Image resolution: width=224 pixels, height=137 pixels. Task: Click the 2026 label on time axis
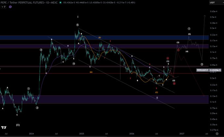tap(132, 134)
